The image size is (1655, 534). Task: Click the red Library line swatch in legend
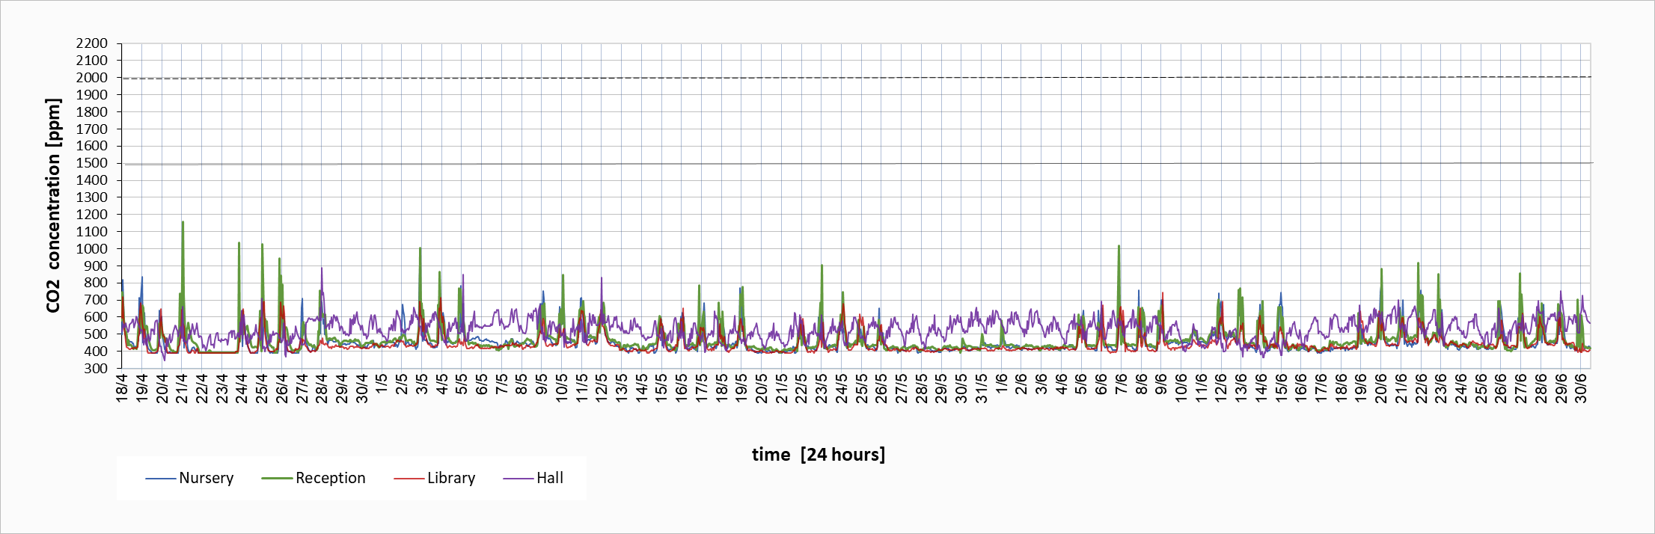click(x=409, y=479)
